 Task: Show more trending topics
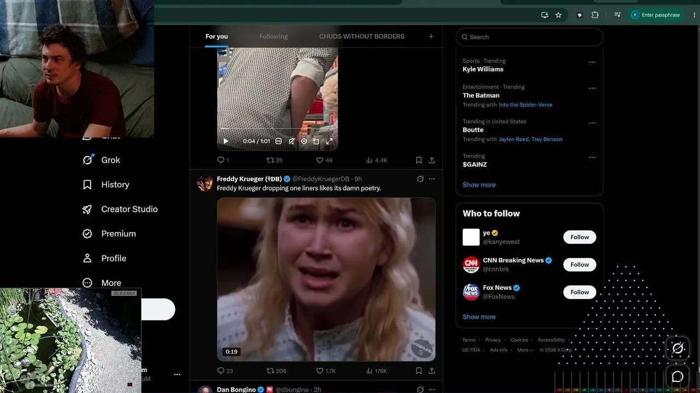pos(479,184)
